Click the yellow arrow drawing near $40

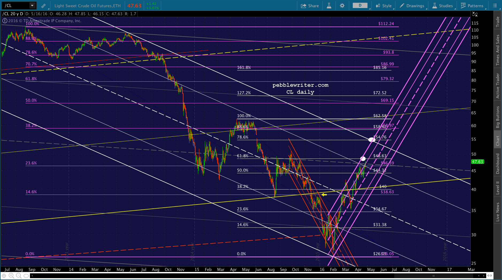[324, 195]
